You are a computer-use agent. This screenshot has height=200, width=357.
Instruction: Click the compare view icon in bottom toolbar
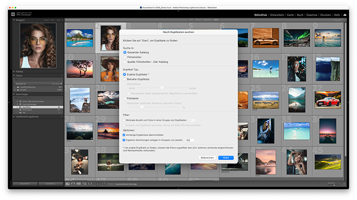click(79, 183)
